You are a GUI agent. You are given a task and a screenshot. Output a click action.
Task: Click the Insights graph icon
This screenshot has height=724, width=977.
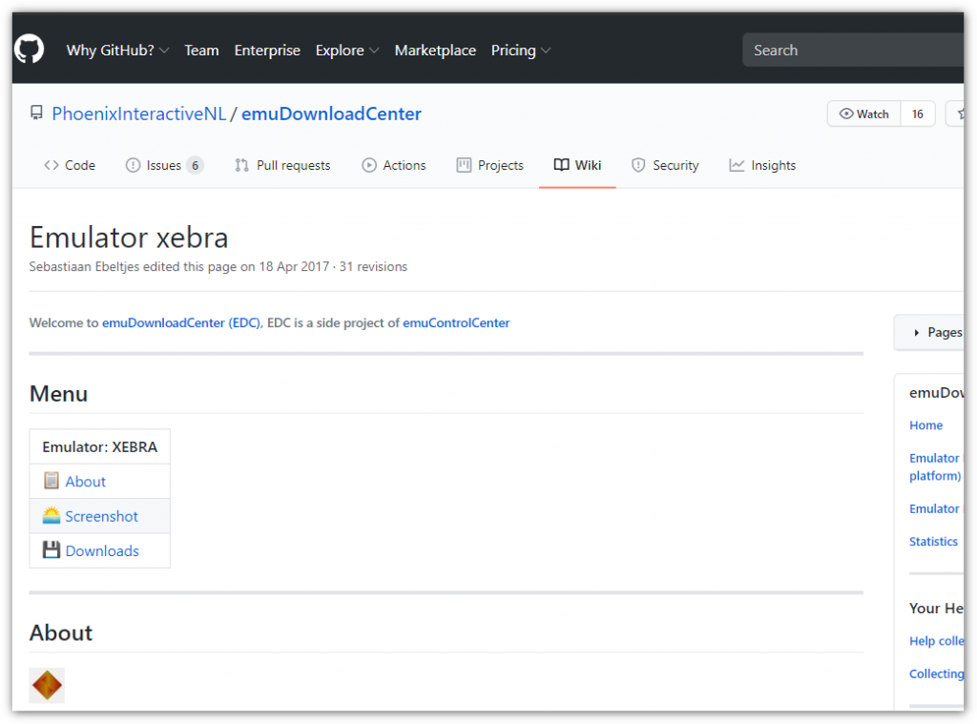click(x=737, y=165)
